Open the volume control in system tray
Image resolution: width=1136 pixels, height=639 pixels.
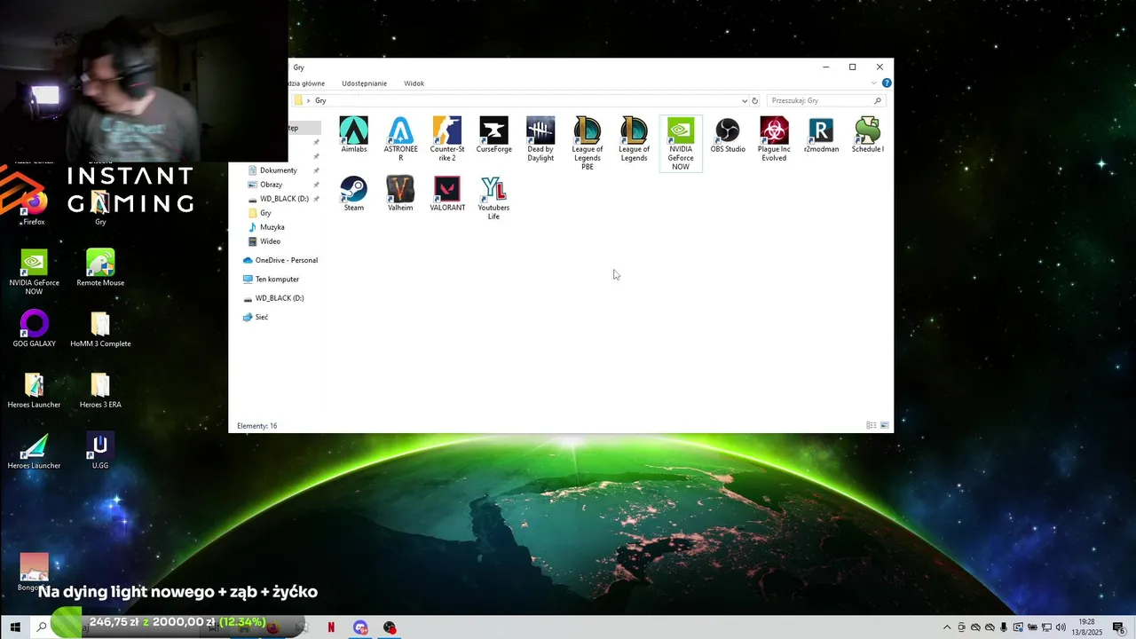tap(1061, 627)
